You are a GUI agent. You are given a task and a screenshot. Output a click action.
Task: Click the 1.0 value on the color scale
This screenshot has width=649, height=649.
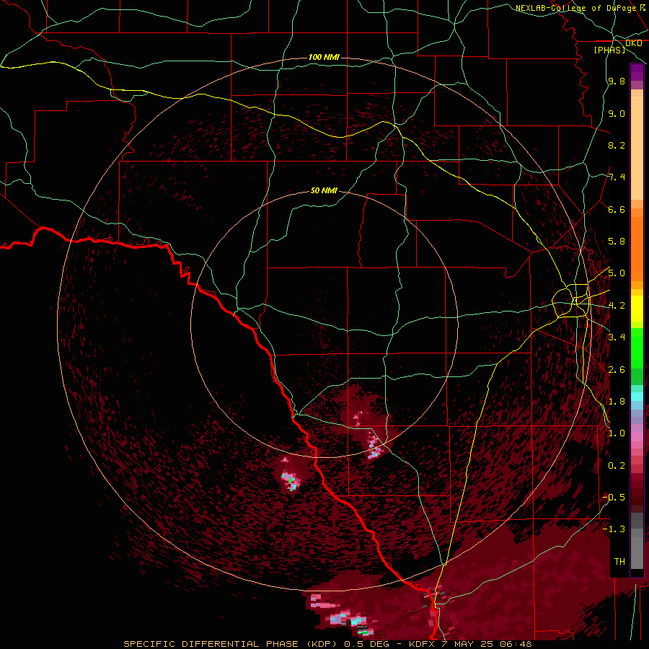[x=617, y=433]
